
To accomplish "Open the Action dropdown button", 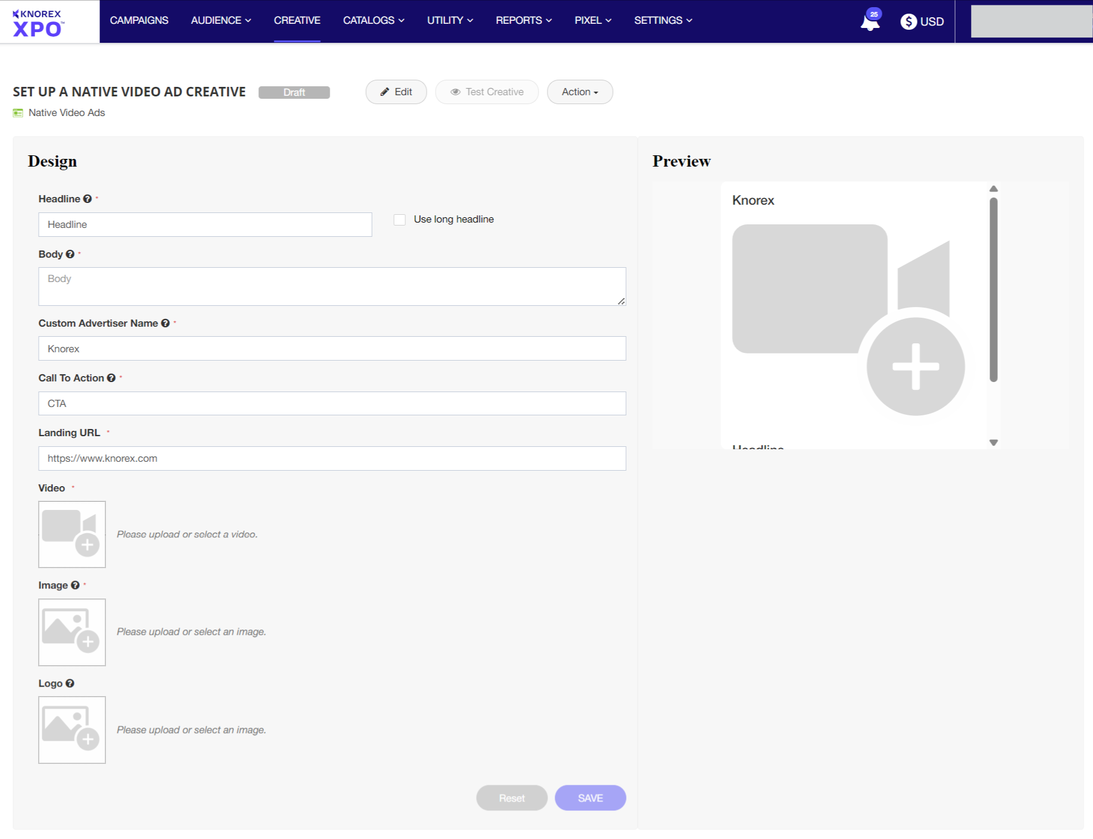I will click(580, 92).
